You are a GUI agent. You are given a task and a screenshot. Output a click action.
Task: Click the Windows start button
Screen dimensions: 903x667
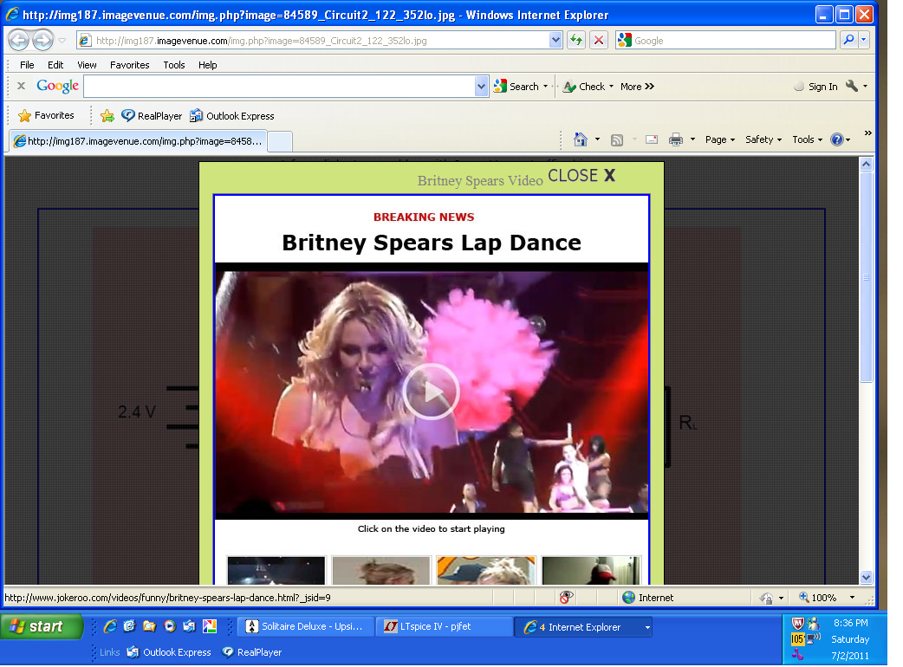[x=42, y=626]
